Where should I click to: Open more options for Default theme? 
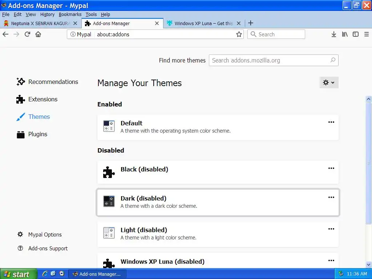[331, 122]
